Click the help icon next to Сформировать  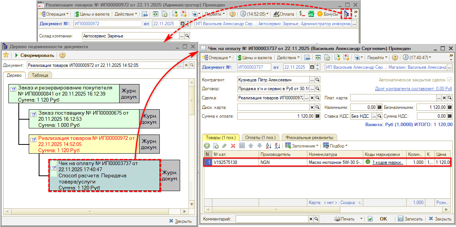(x=62, y=55)
